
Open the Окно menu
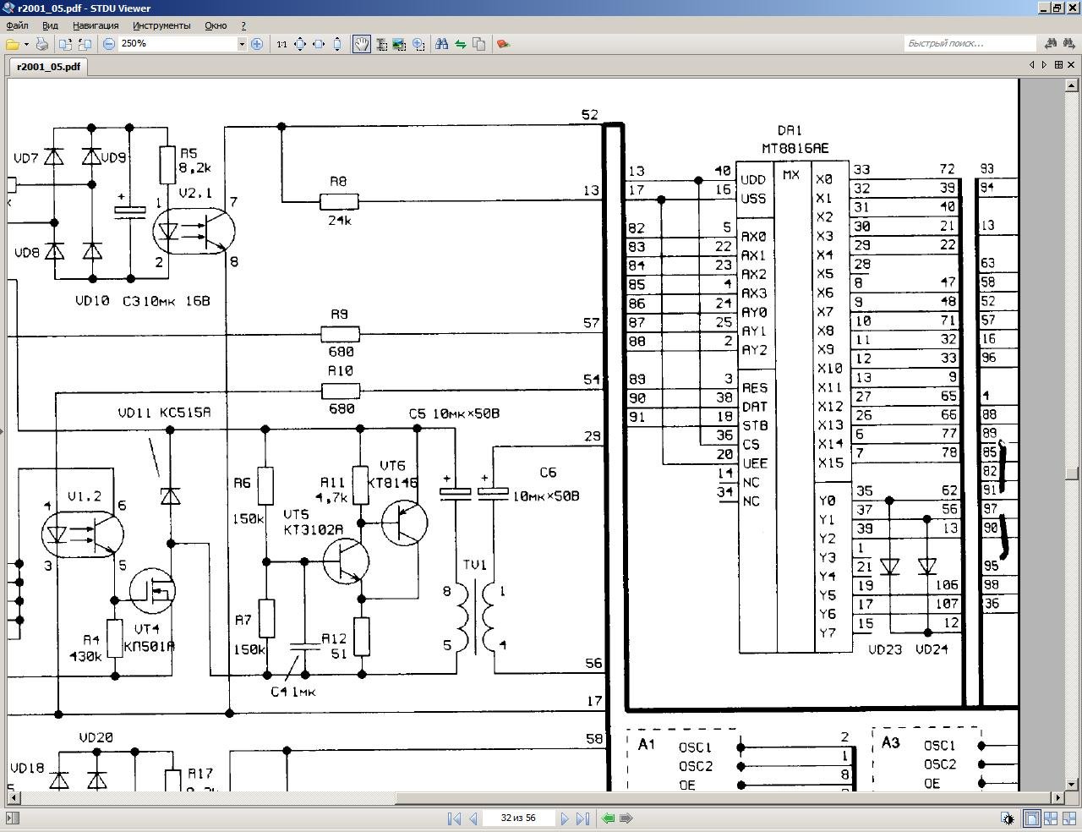216,25
